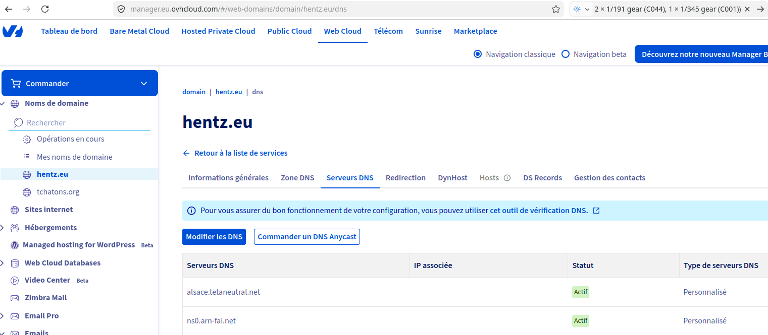This screenshot has height=335, width=768.
Task: Close the extension tab with the X
Action: point(747,9)
